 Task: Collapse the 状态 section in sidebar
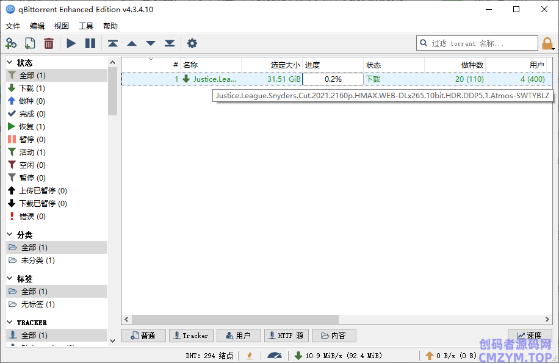coord(10,63)
